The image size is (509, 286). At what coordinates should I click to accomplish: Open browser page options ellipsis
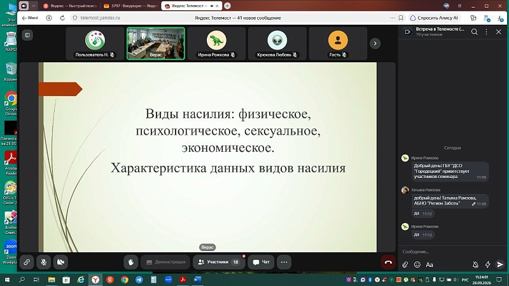click(x=393, y=18)
